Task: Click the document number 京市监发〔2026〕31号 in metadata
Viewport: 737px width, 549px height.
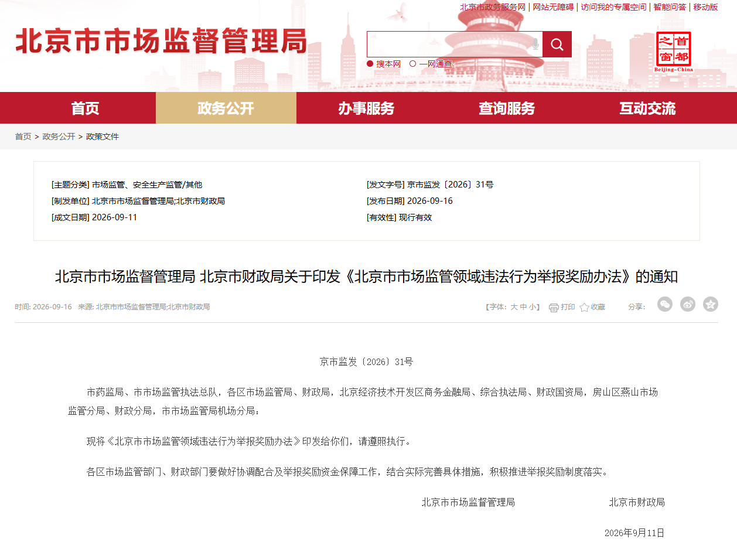Action: (450, 185)
